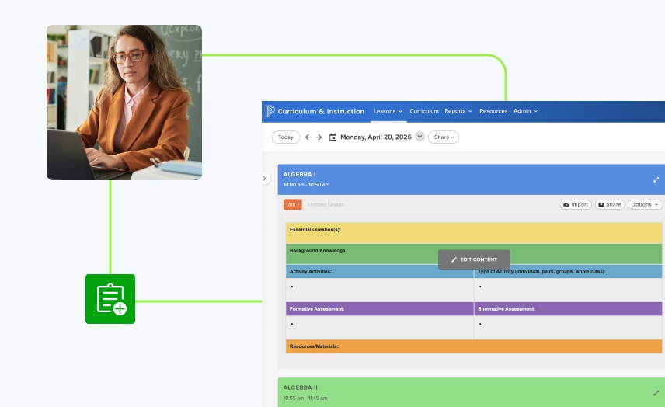Screen dimensions: 665x407
Task: Open the Reports menu
Action: tap(458, 111)
